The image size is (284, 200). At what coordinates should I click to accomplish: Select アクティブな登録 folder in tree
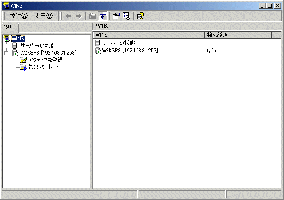(x=45, y=60)
